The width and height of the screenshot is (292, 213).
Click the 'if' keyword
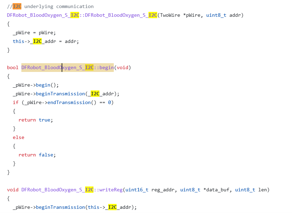pyautogui.click(x=15, y=102)
